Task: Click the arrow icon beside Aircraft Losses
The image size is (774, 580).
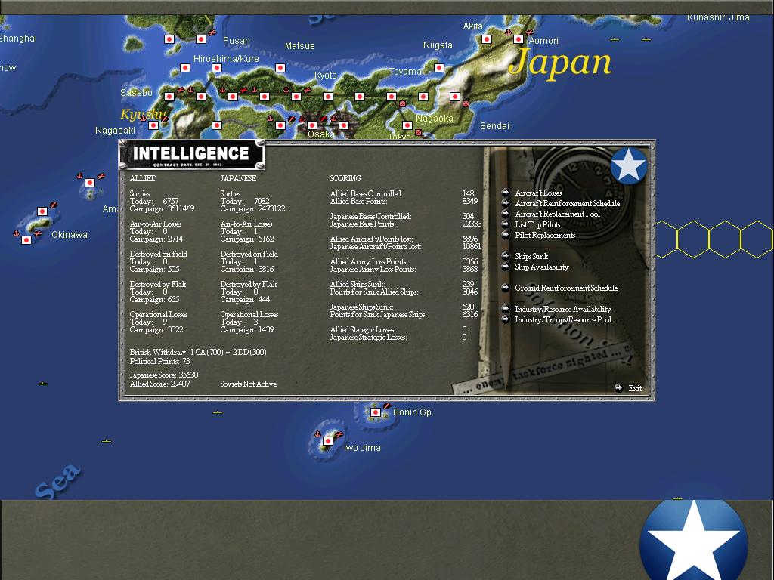Action: (x=505, y=193)
